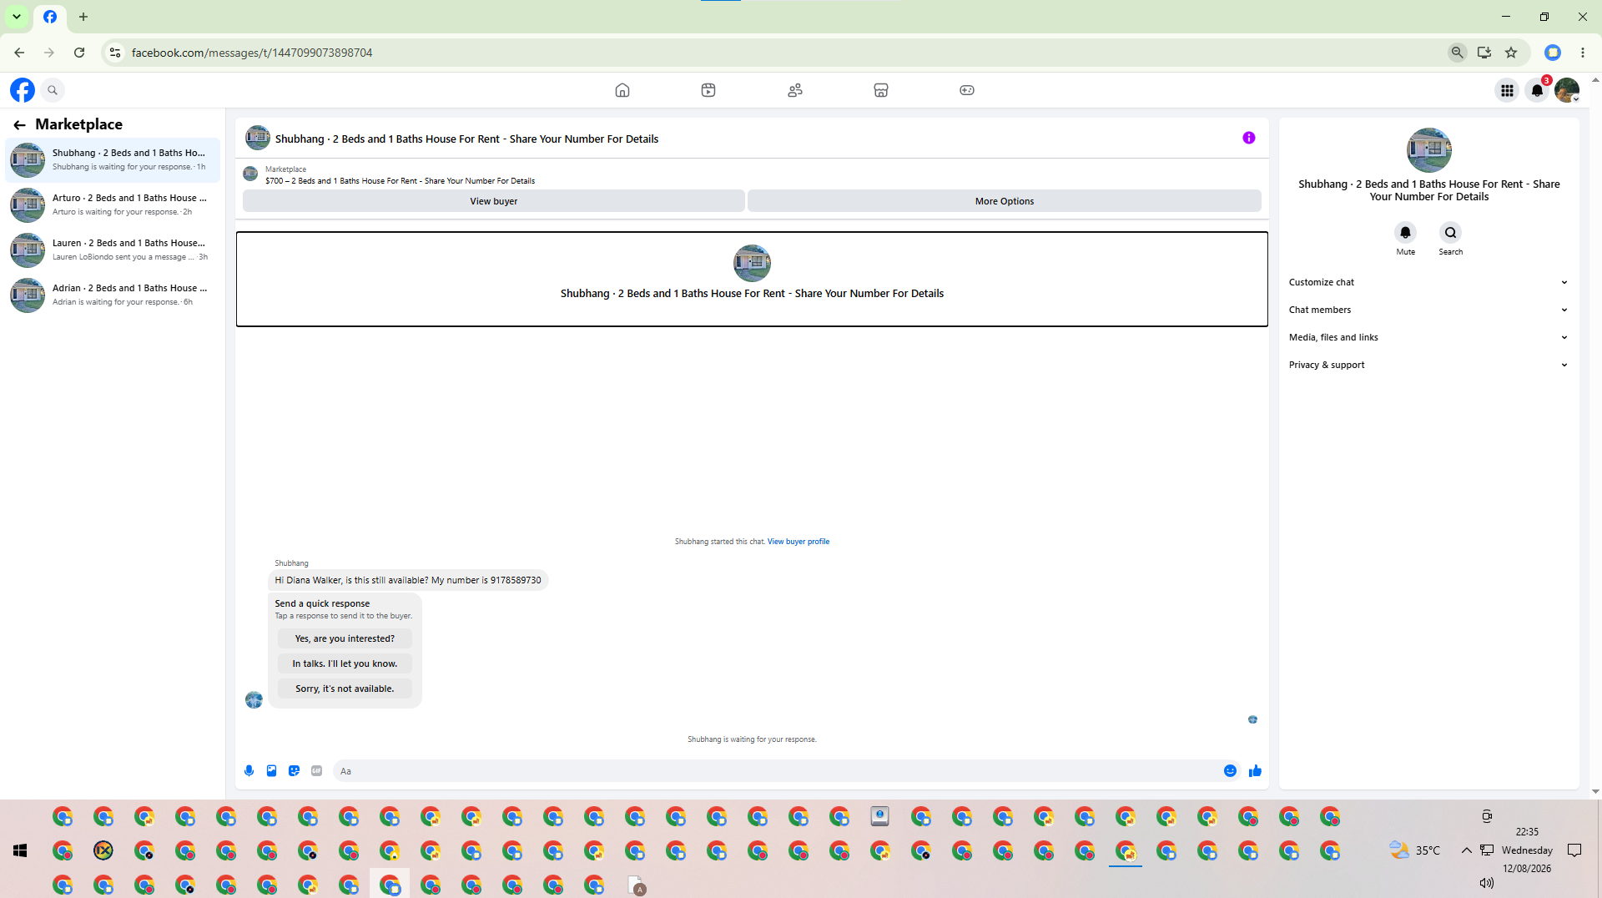Open the Friends icon
This screenshot has height=898, width=1602.
795,90
